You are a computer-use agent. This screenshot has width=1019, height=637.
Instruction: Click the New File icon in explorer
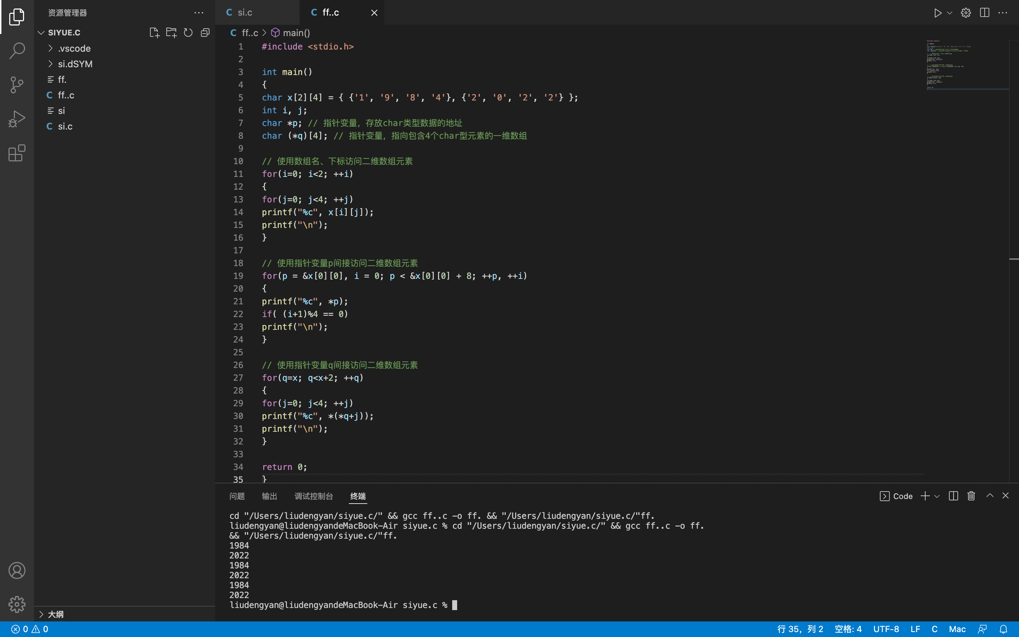pos(154,33)
